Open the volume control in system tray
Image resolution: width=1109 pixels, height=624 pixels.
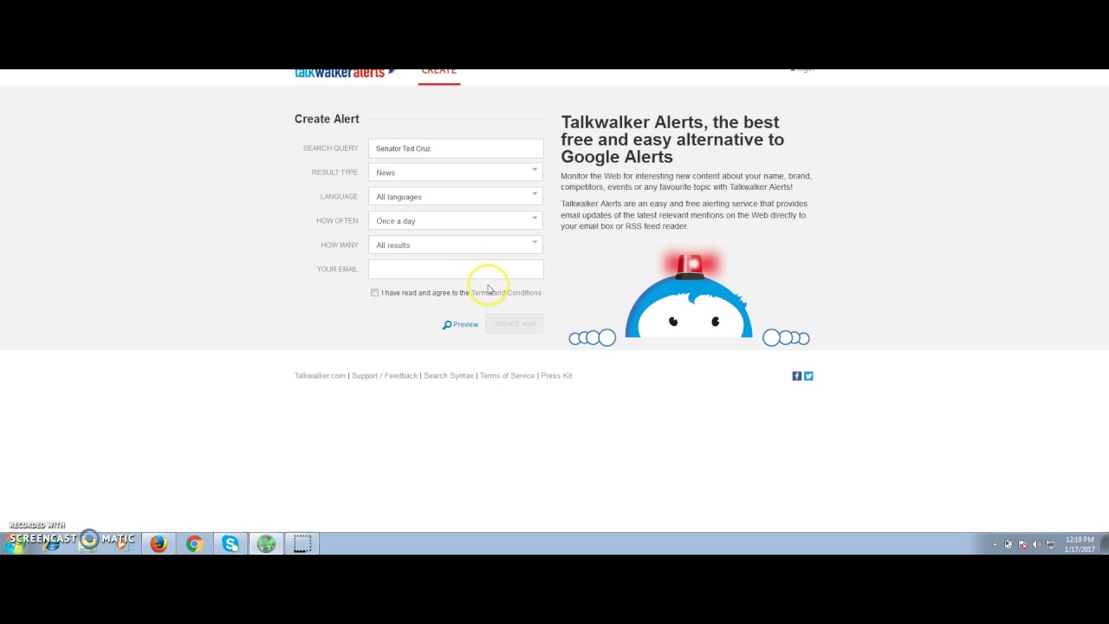coord(1036,545)
